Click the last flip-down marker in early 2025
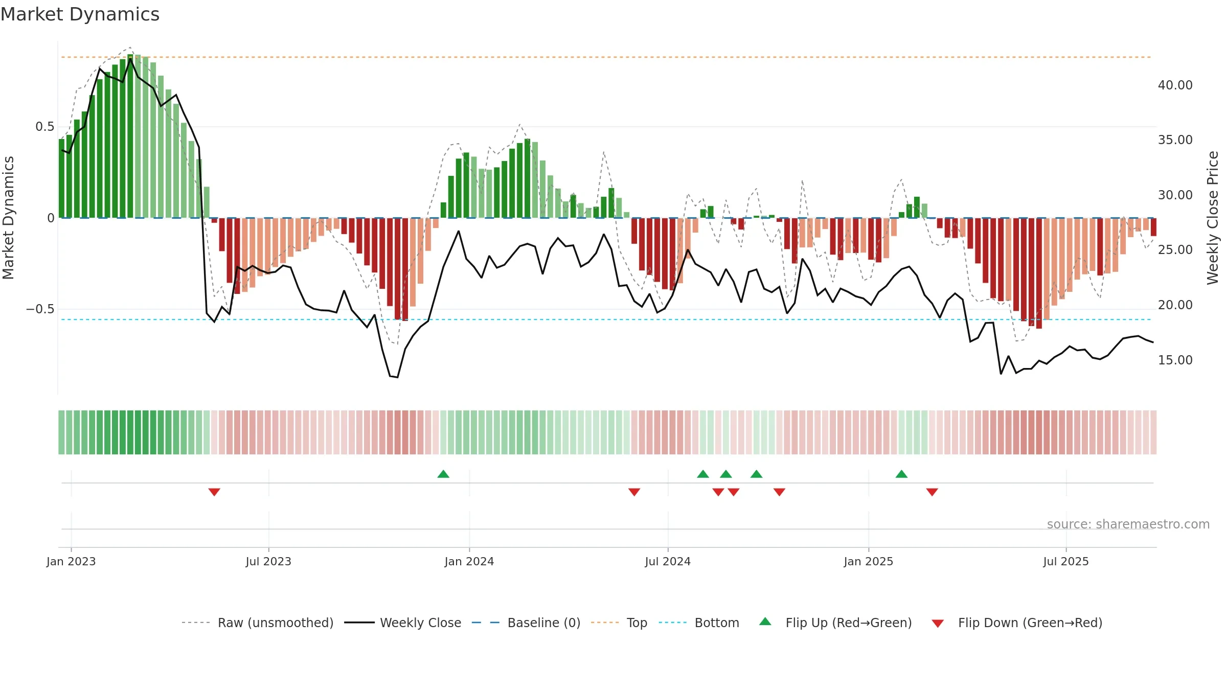 932,492
